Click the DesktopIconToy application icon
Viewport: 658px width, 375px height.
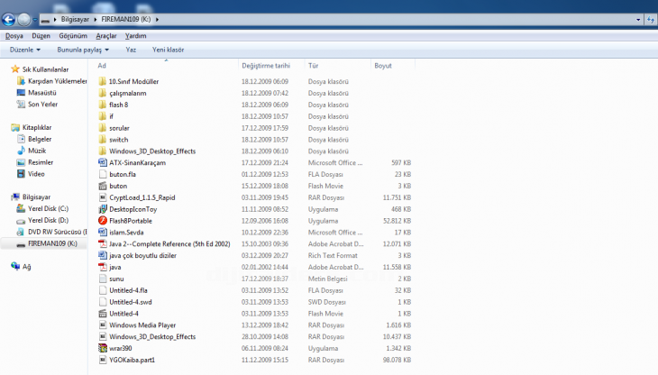(102, 209)
